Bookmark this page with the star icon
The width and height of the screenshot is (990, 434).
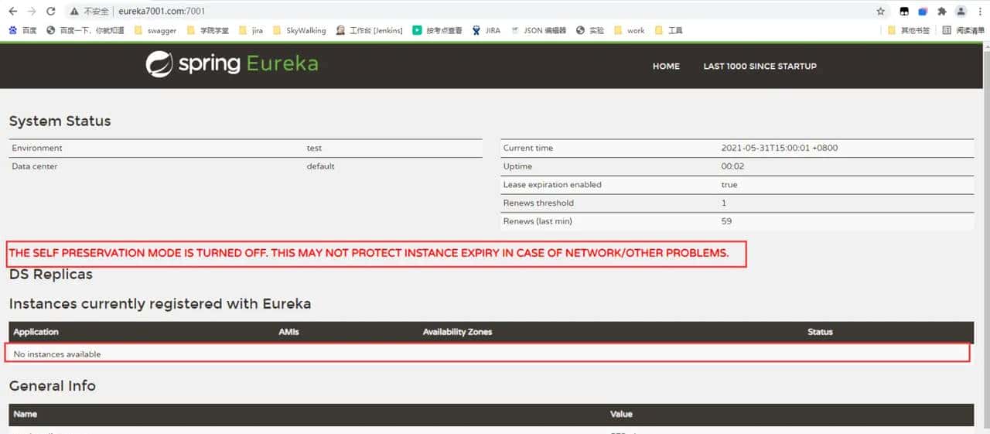880,12
